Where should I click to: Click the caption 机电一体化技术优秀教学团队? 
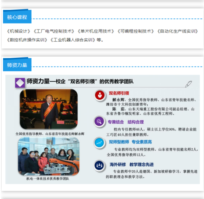[x=48, y=179]
